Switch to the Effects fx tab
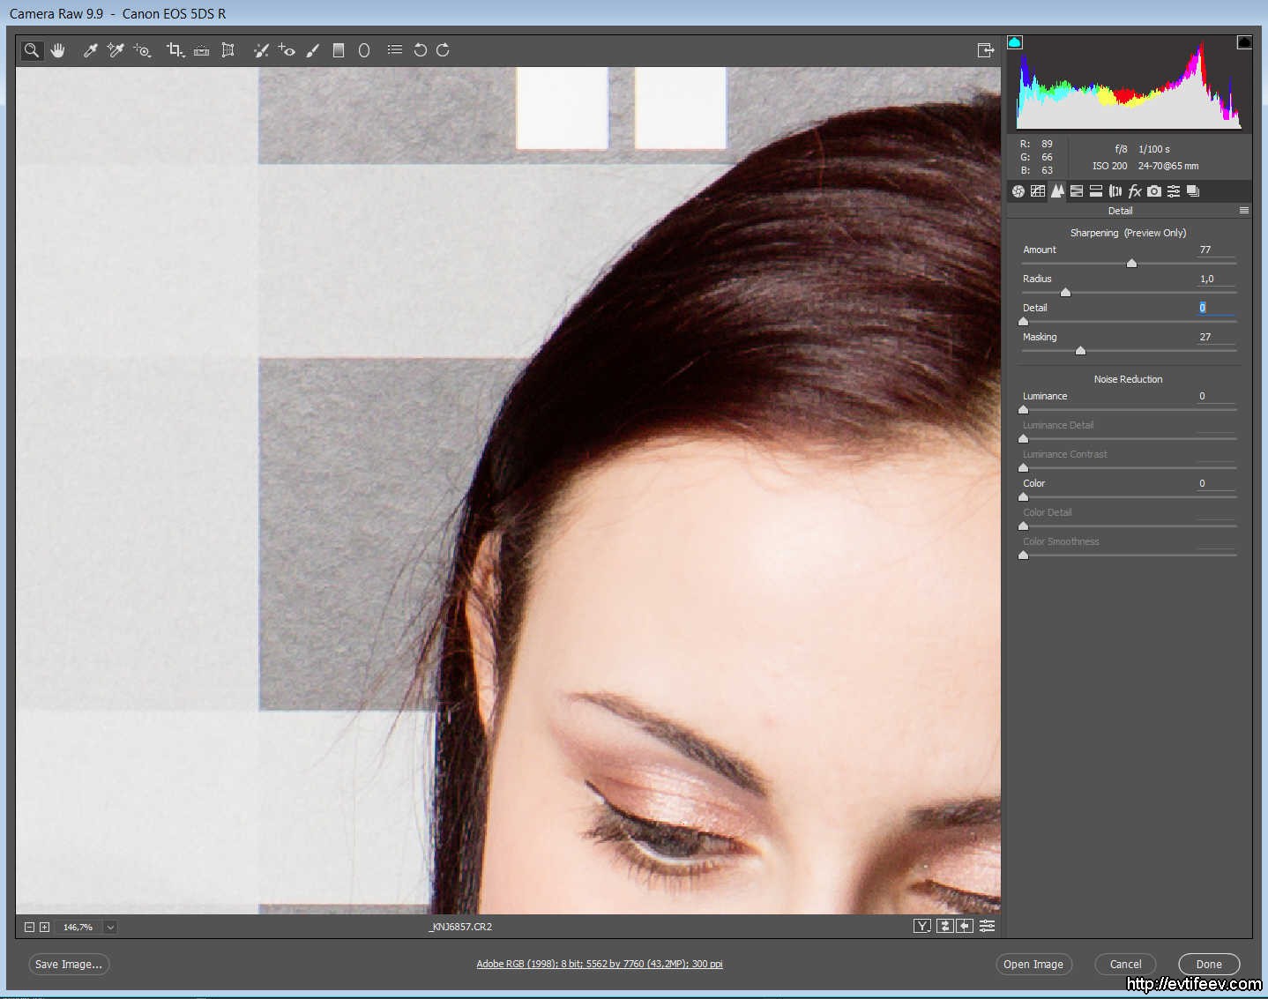 [1135, 191]
